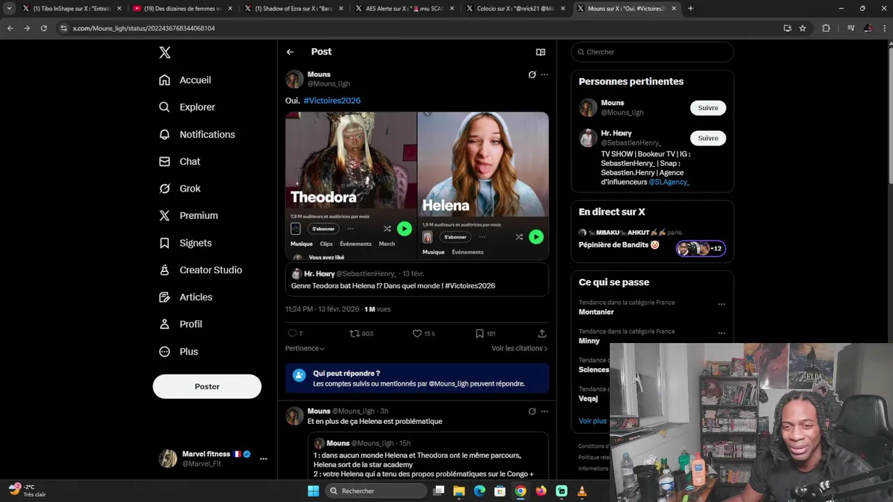
Task: Open options for Minny trend
Action: [x=721, y=333]
